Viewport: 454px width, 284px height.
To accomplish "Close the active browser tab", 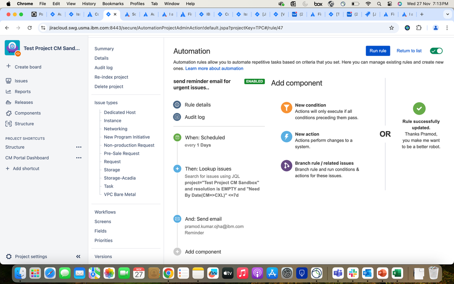I will tap(115, 14).
